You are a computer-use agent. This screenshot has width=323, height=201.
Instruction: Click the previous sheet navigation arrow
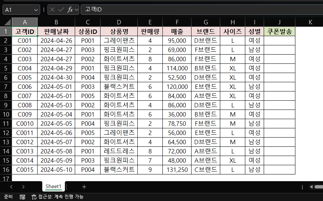tap(11, 187)
